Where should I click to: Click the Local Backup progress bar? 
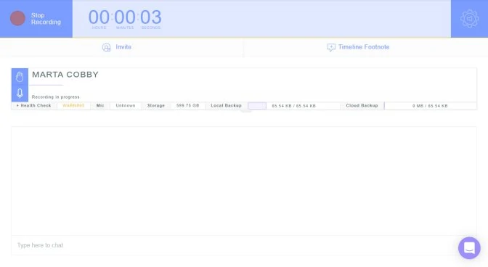point(257,106)
